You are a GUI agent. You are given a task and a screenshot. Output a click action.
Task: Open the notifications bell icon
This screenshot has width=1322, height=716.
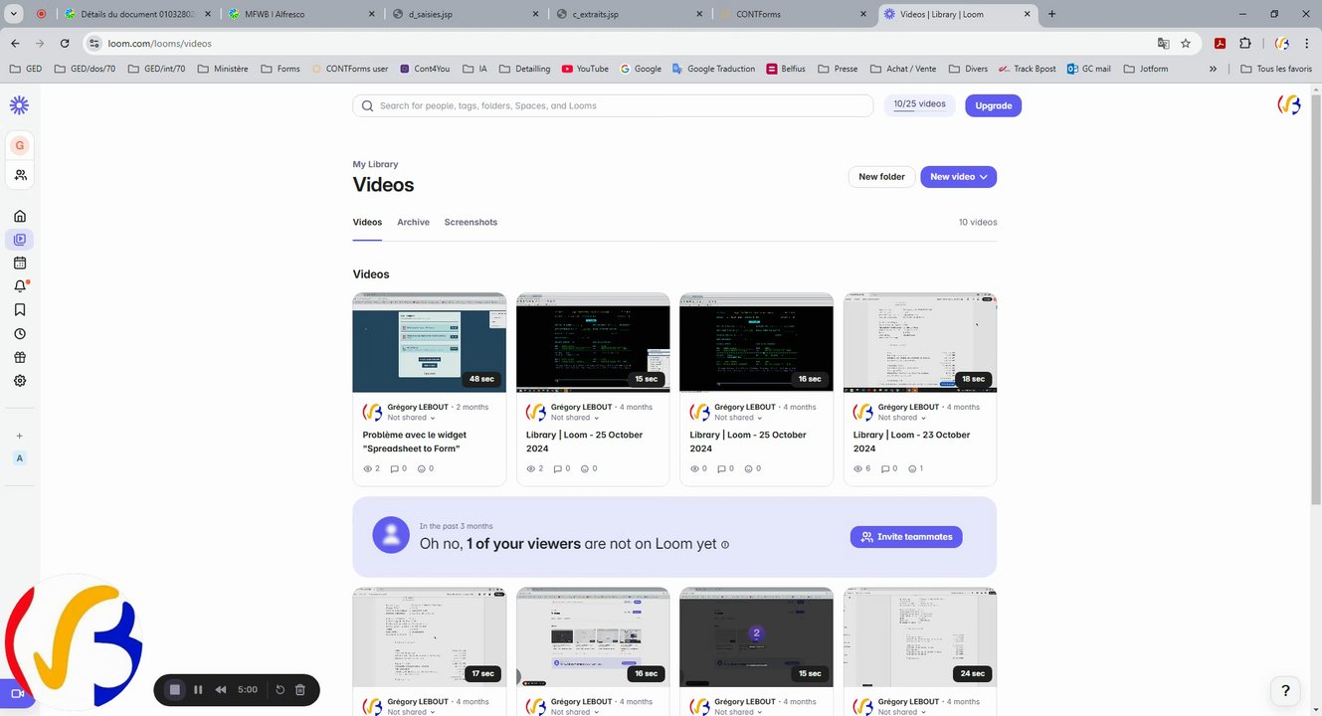tap(19, 286)
